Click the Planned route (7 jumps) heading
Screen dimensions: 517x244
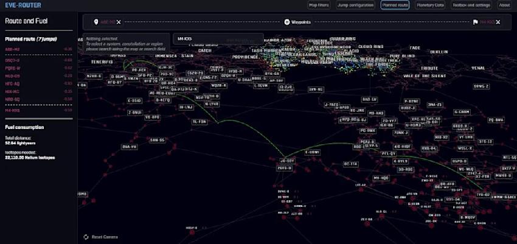[31, 39]
